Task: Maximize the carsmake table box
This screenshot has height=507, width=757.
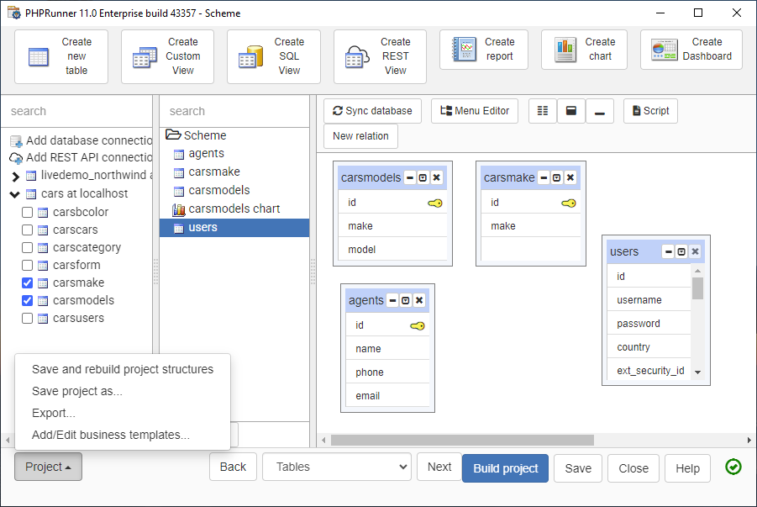Action: (x=557, y=178)
